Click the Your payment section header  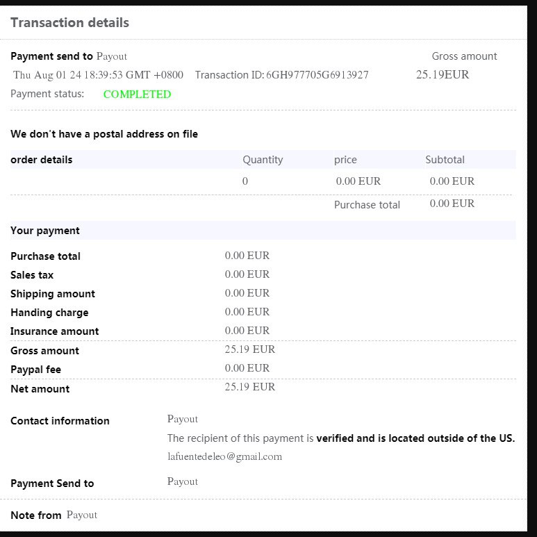pos(45,231)
